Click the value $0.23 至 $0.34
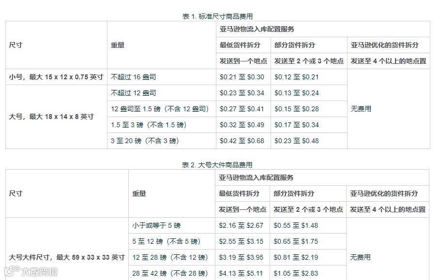This screenshot has height=280, width=440. (242, 93)
